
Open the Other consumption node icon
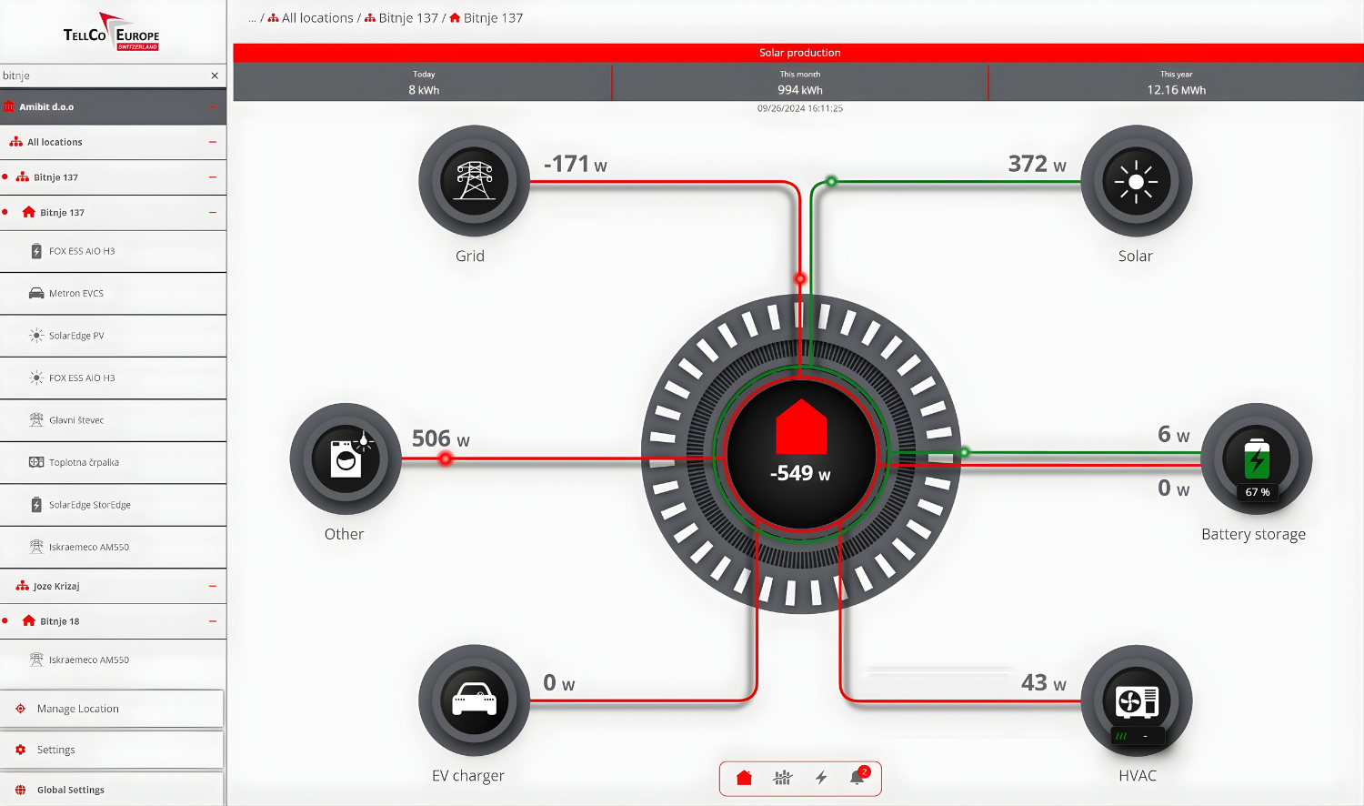[346, 459]
